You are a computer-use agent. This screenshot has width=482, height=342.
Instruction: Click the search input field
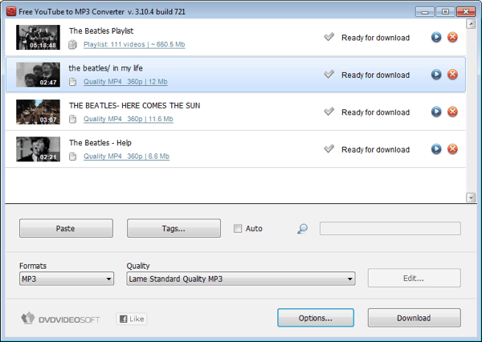coord(390,229)
